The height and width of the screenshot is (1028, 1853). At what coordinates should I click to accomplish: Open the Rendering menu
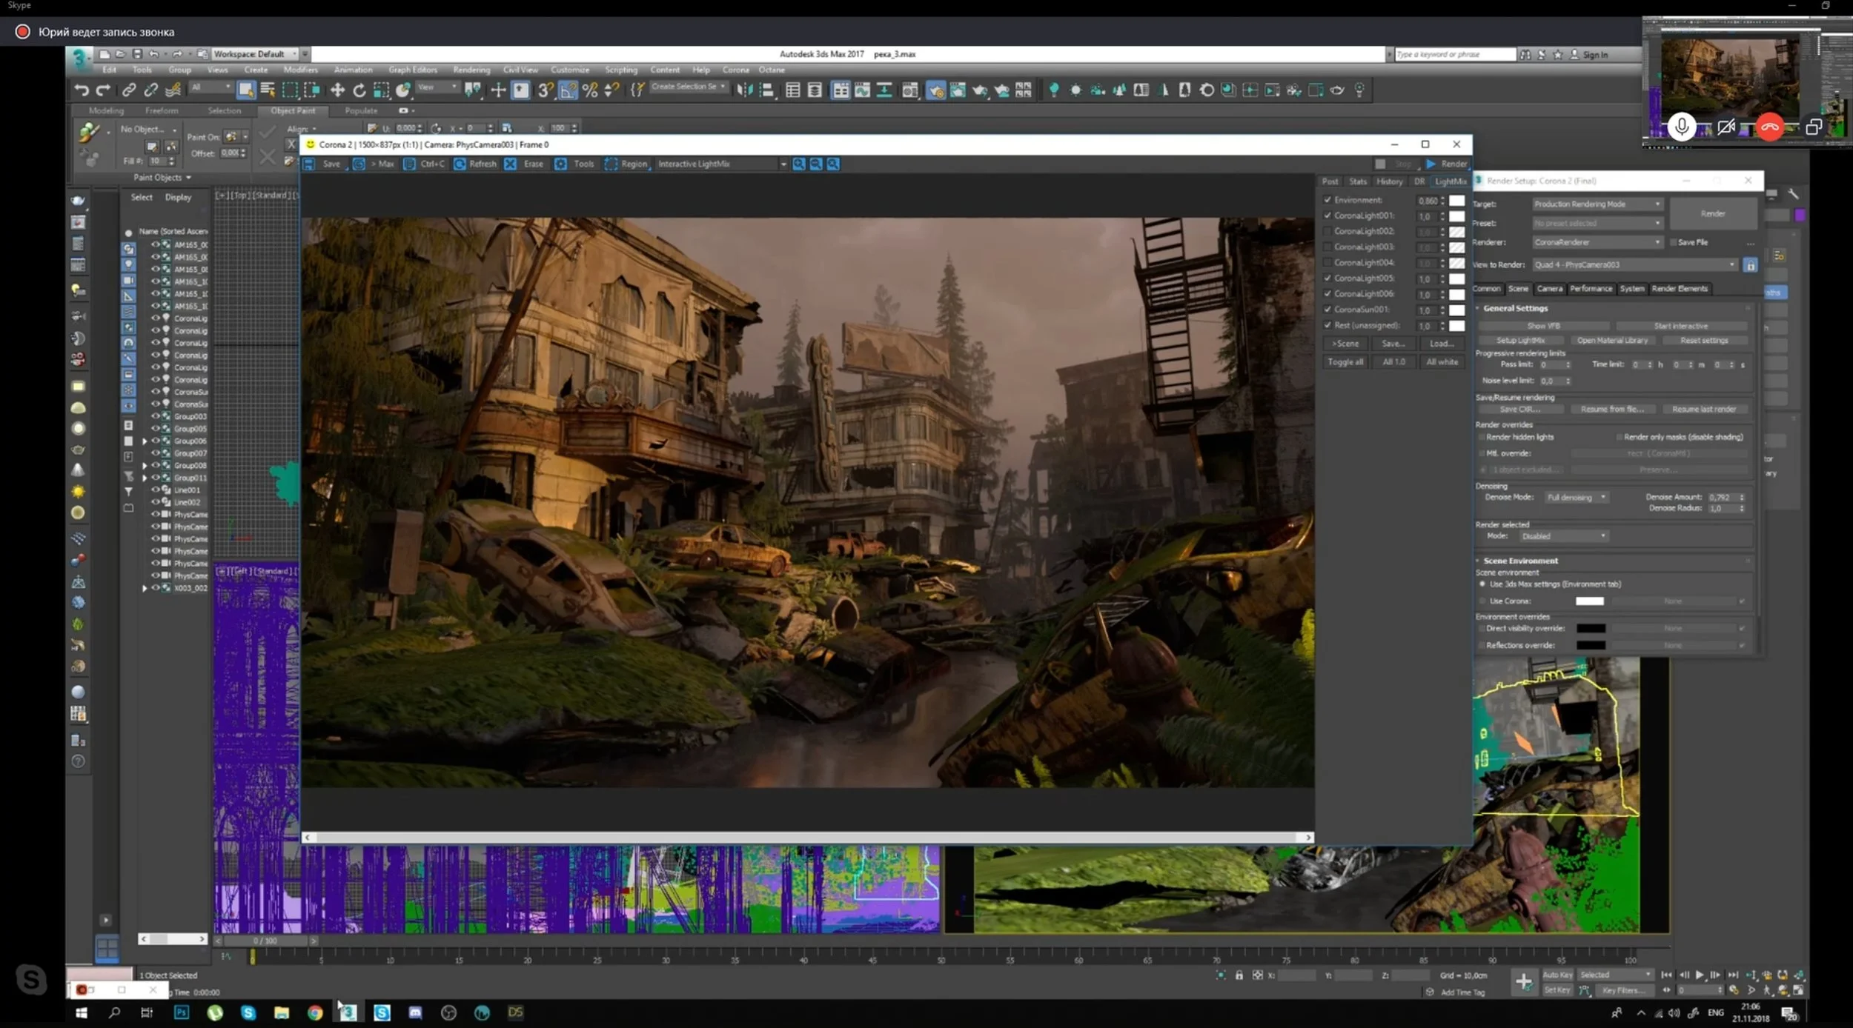471,70
